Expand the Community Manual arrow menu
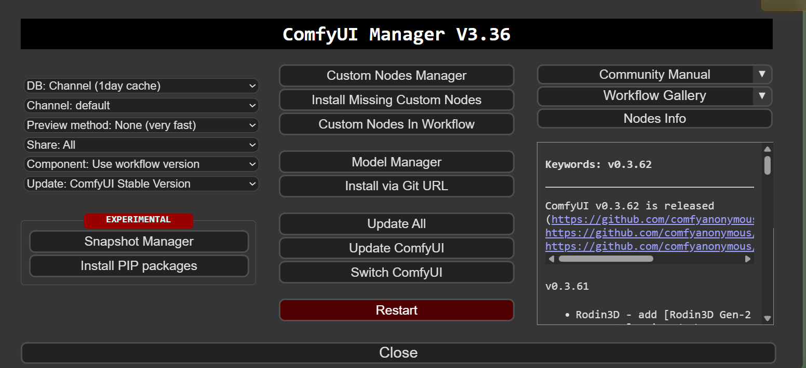 click(x=762, y=74)
